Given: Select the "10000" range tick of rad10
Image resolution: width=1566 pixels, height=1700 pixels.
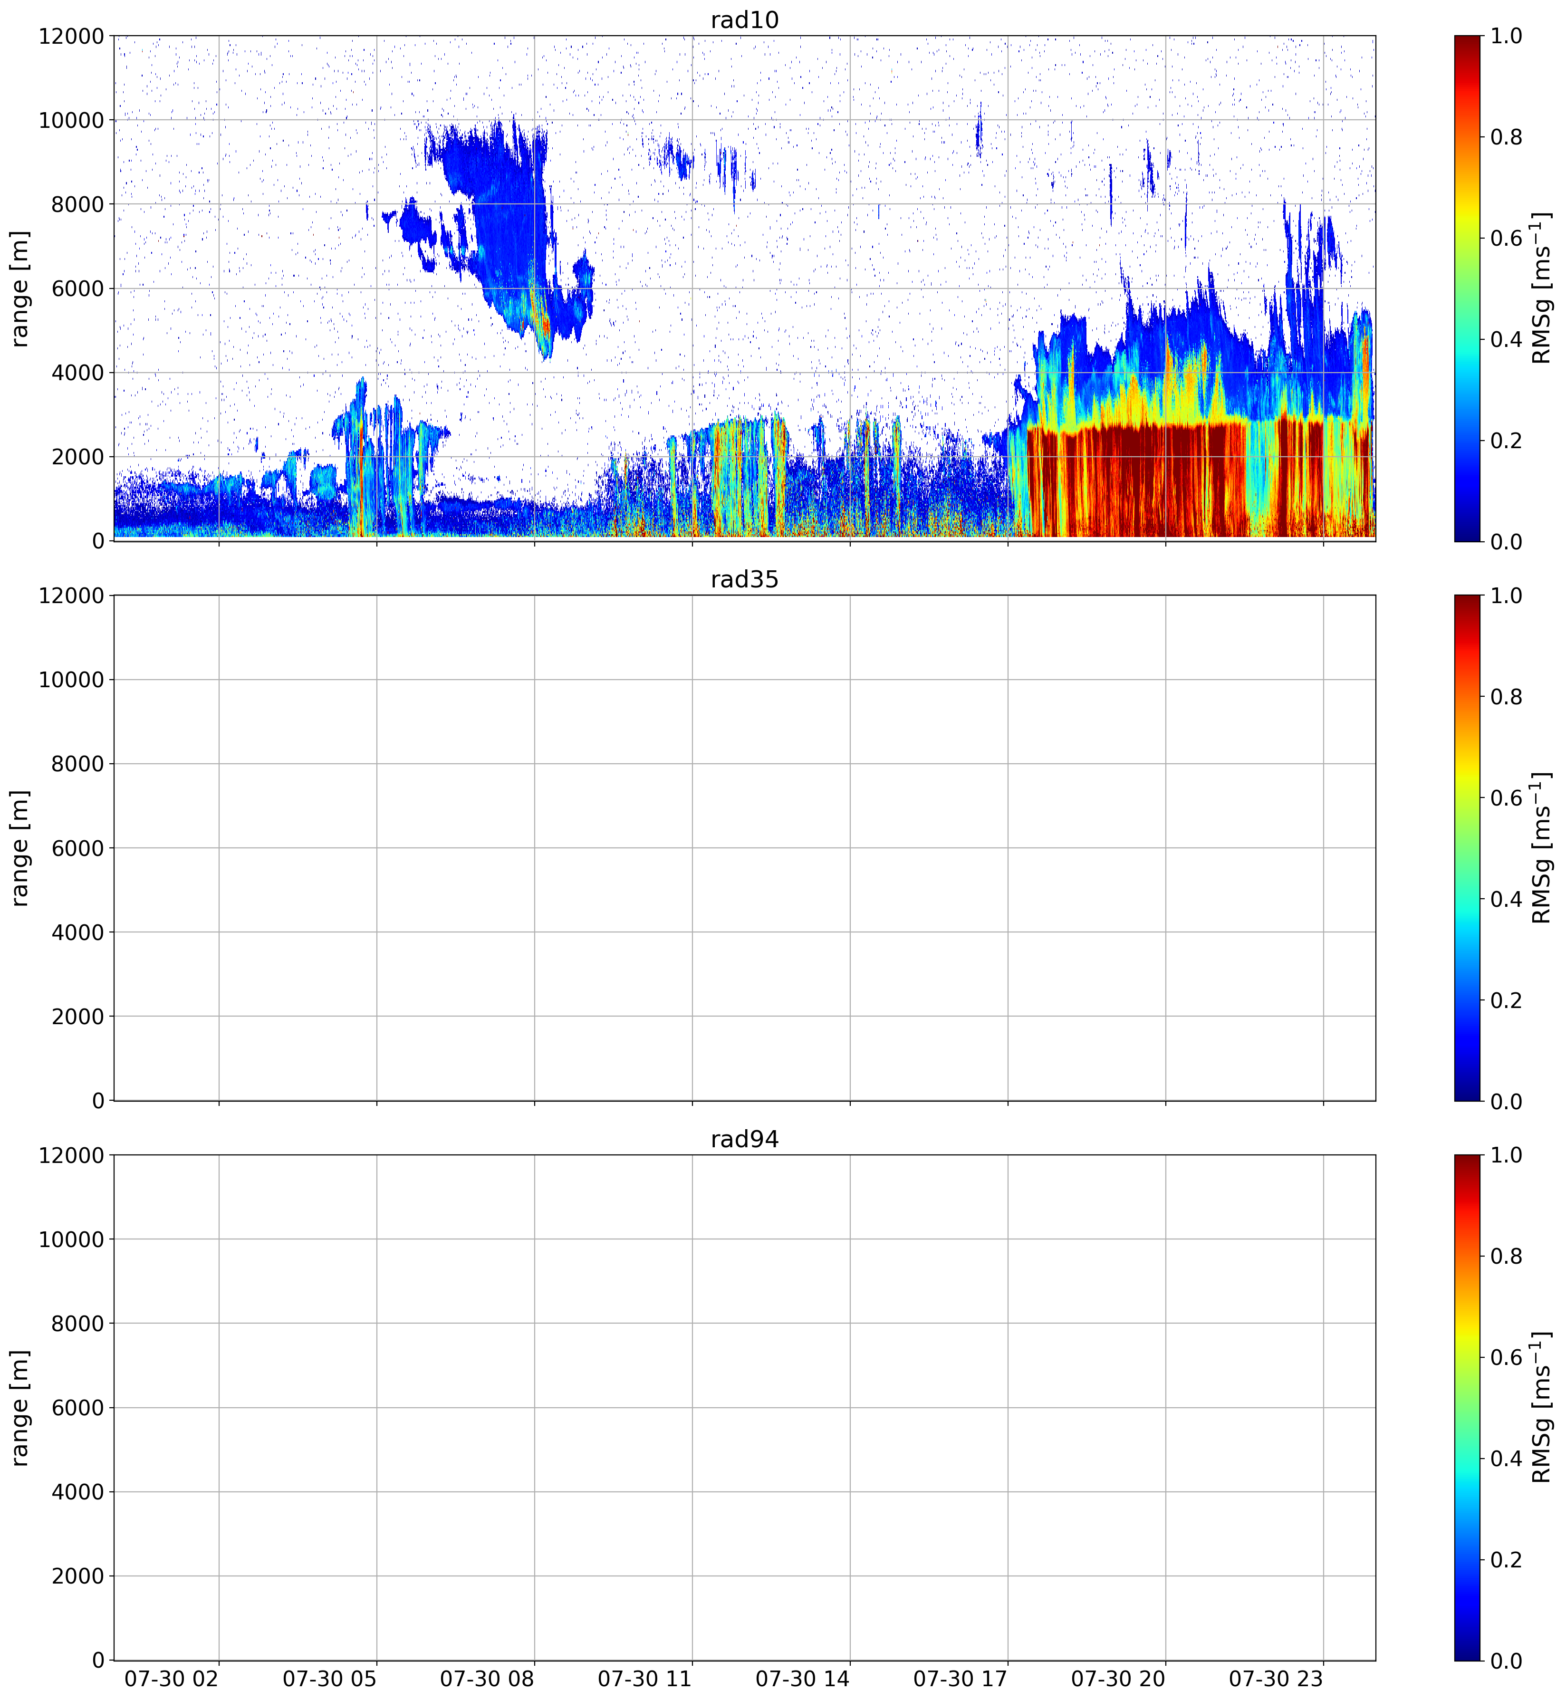Looking at the screenshot, I should pyautogui.click(x=71, y=120).
